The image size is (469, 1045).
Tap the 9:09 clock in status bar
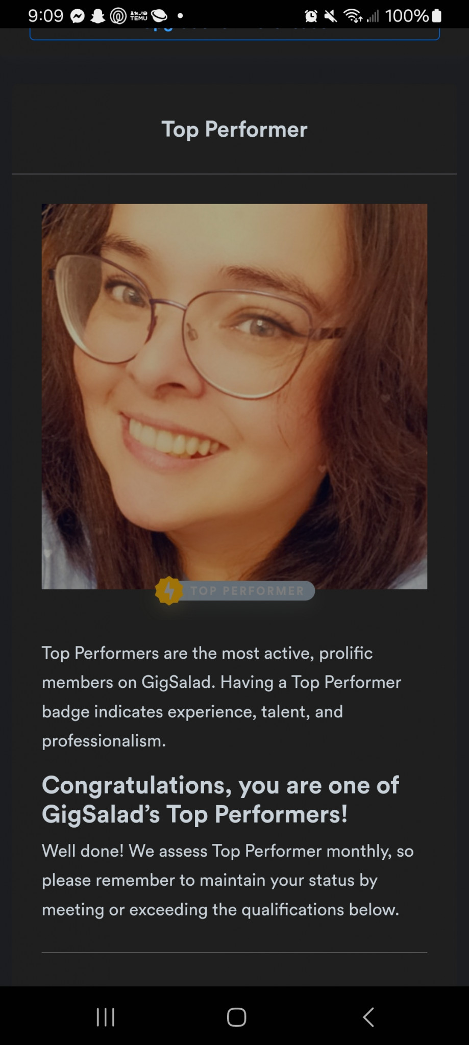[x=45, y=16]
